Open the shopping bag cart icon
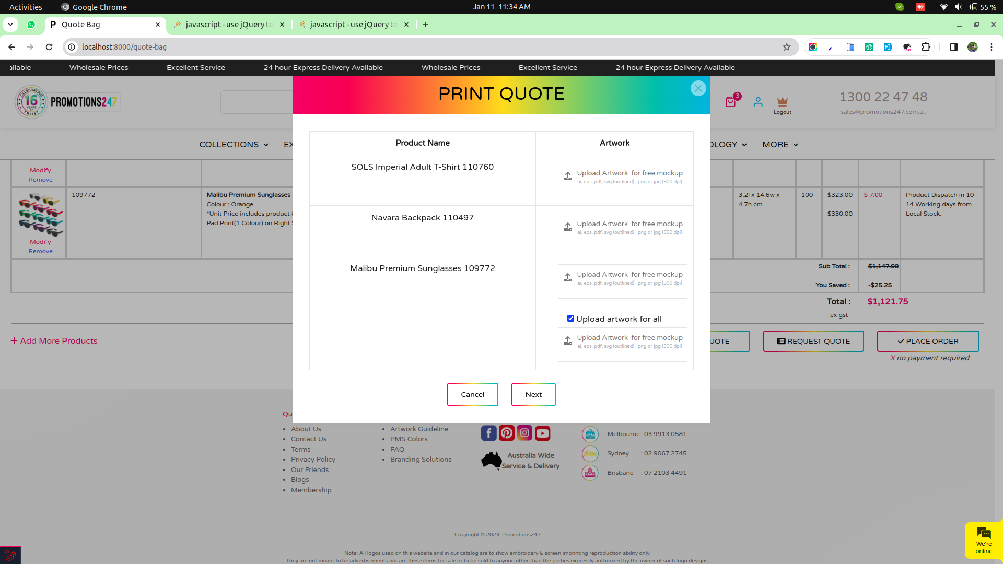Screen dimensions: 1003x564 (730, 102)
